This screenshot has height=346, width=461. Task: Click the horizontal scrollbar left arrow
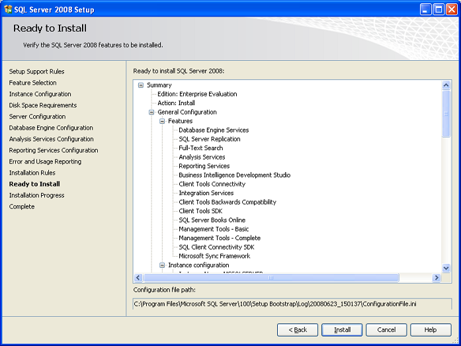[x=138, y=277]
